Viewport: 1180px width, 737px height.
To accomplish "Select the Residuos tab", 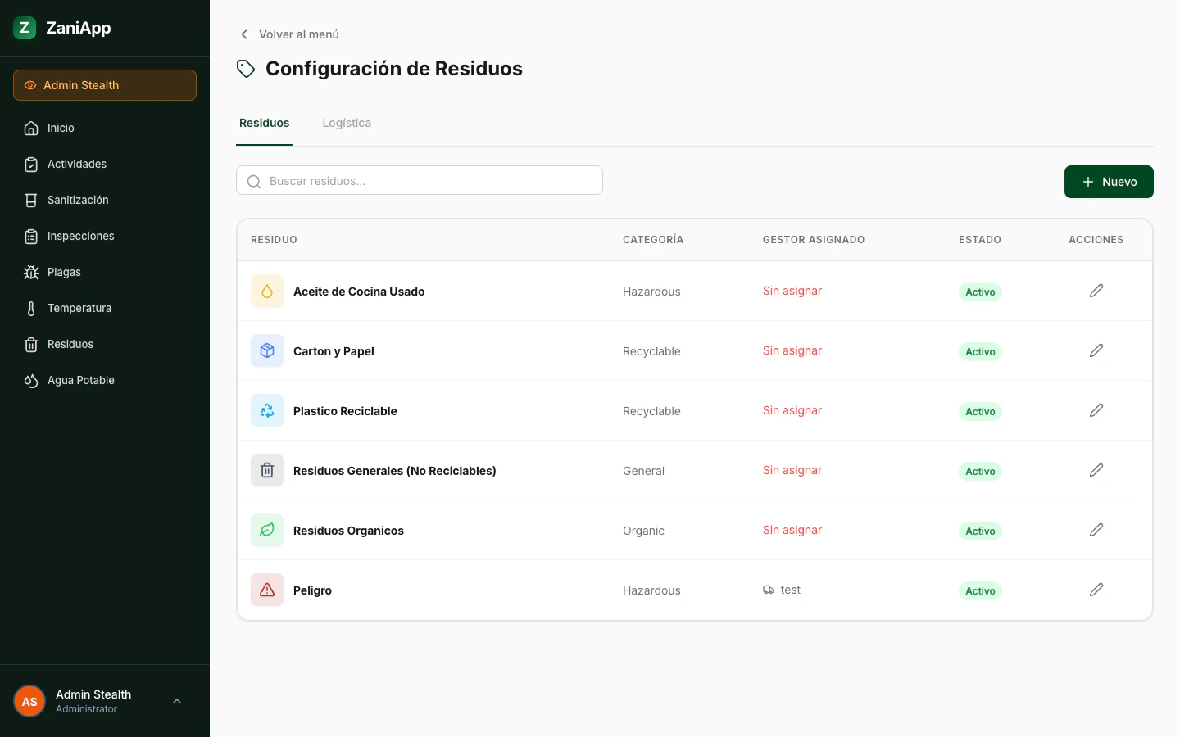I will tap(264, 123).
